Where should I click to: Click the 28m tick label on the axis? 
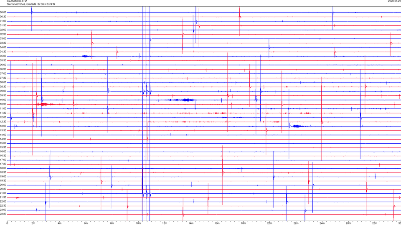[x=375, y=223]
